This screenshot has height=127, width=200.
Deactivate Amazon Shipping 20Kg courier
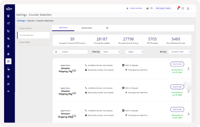[x=177, y=109]
